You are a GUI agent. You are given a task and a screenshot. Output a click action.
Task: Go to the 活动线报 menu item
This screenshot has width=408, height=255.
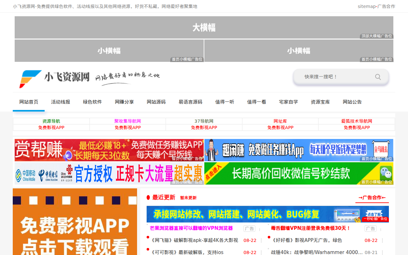61,102
